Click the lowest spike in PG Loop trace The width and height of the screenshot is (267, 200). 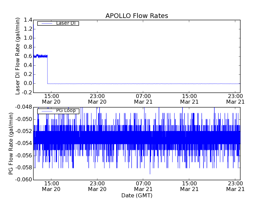click(150, 173)
